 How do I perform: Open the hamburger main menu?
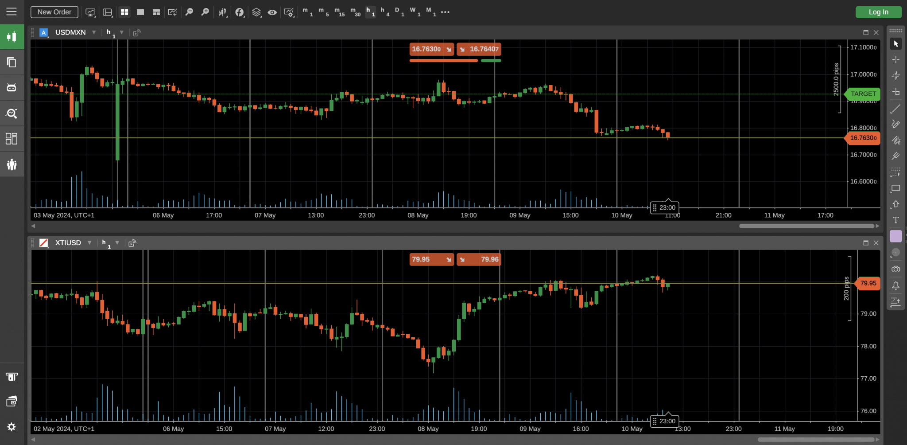12,12
